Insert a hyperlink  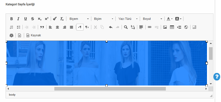pyautogui.click(x=150, y=27)
